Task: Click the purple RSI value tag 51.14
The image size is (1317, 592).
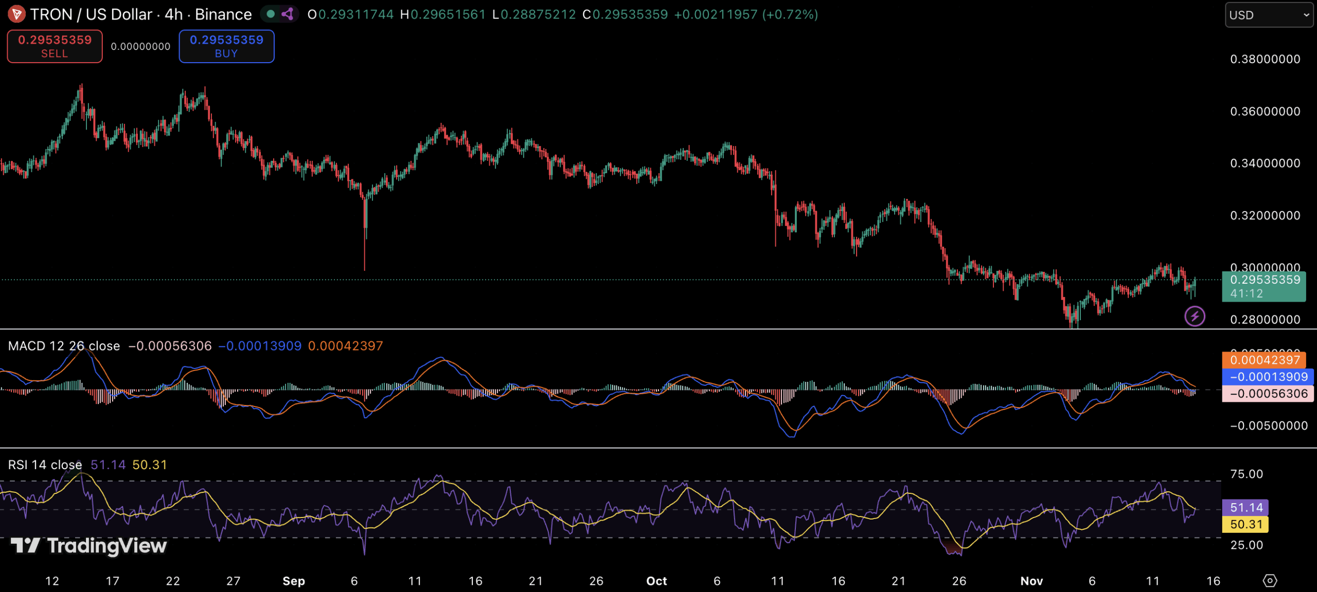Action: 1245,508
